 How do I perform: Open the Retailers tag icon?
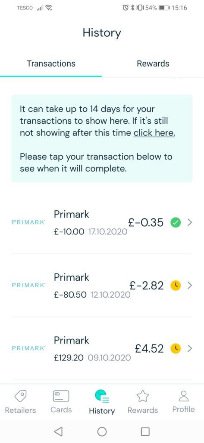point(21,396)
